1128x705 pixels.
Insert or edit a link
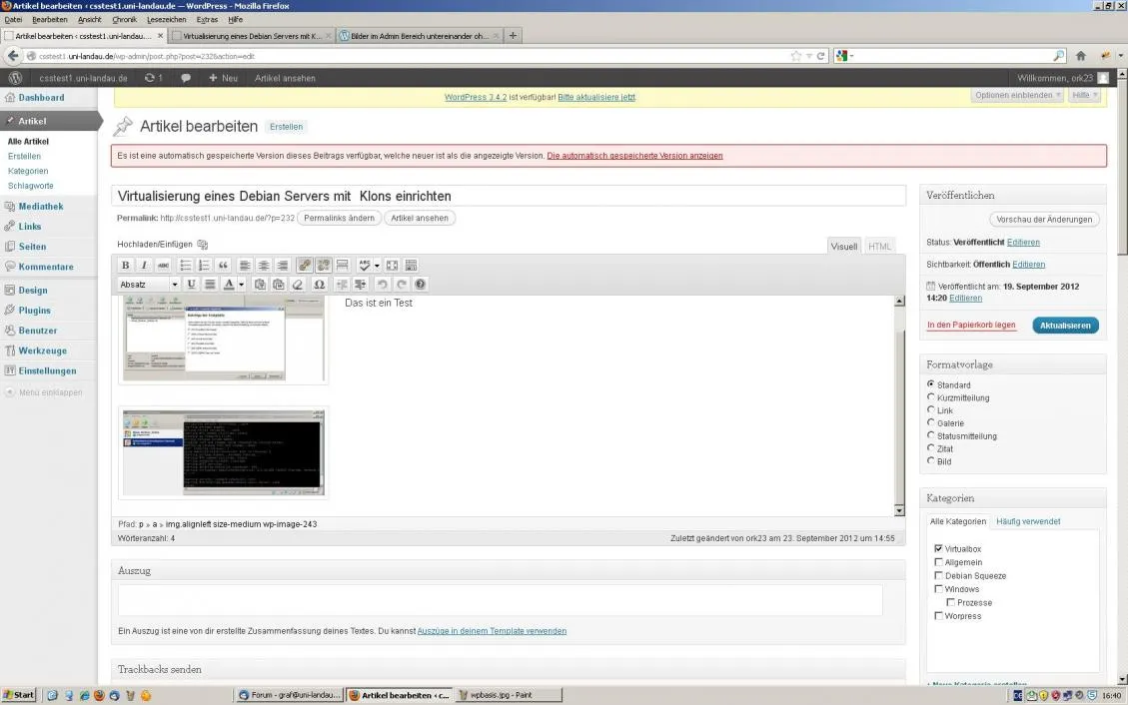pyautogui.click(x=305, y=266)
